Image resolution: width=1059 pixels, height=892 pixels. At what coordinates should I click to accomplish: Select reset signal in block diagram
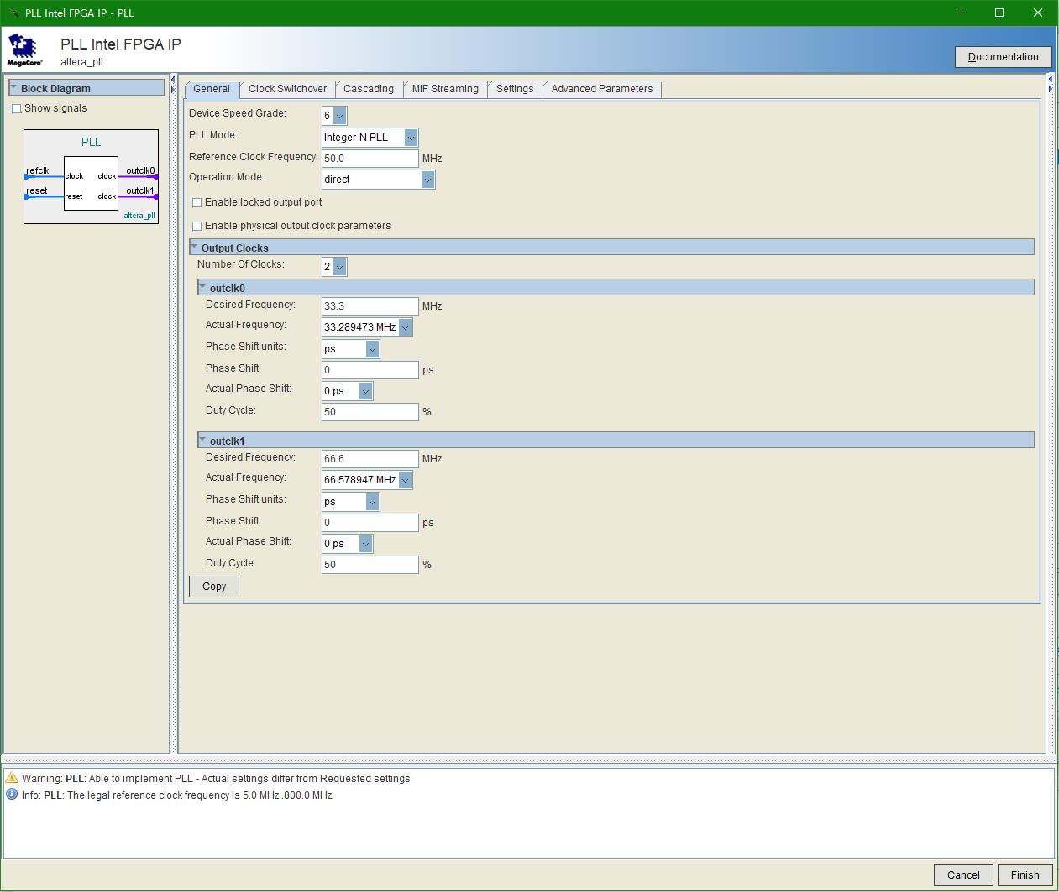click(x=36, y=191)
